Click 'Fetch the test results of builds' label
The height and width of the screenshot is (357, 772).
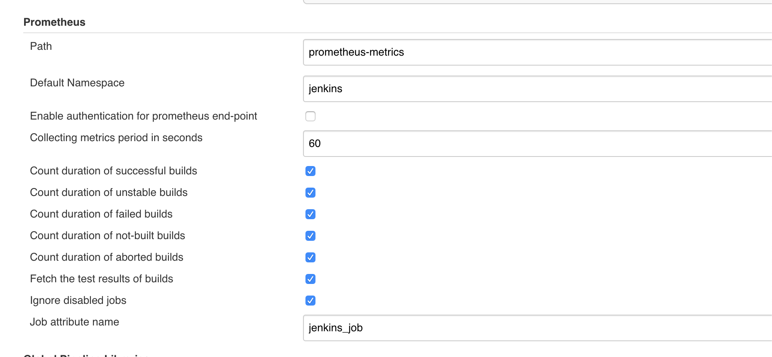coord(102,279)
